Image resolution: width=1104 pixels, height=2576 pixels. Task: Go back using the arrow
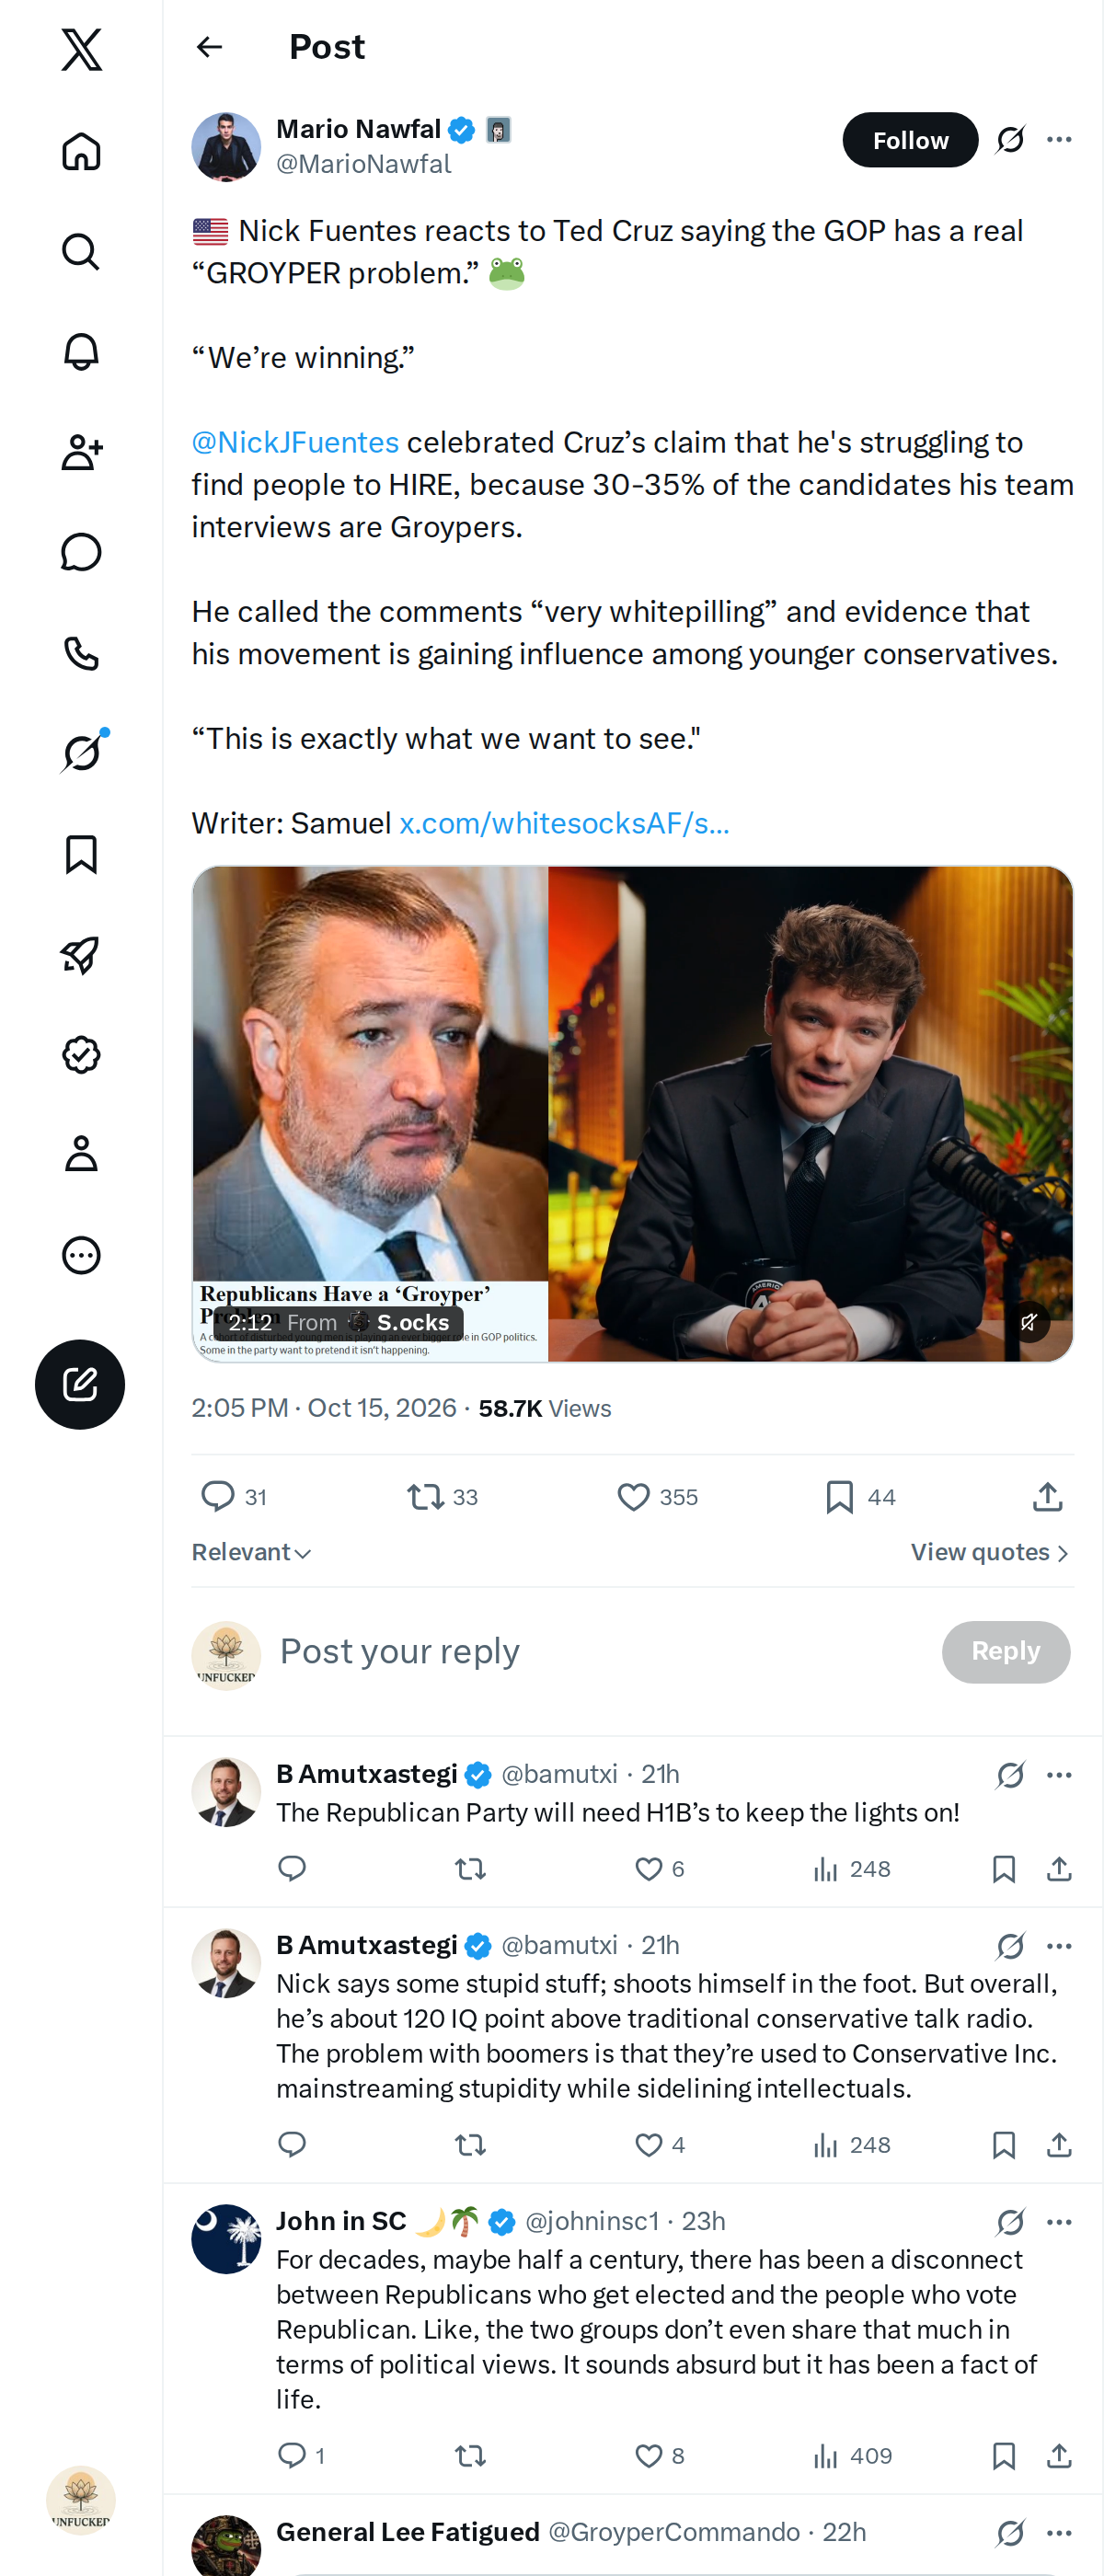tap(209, 47)
